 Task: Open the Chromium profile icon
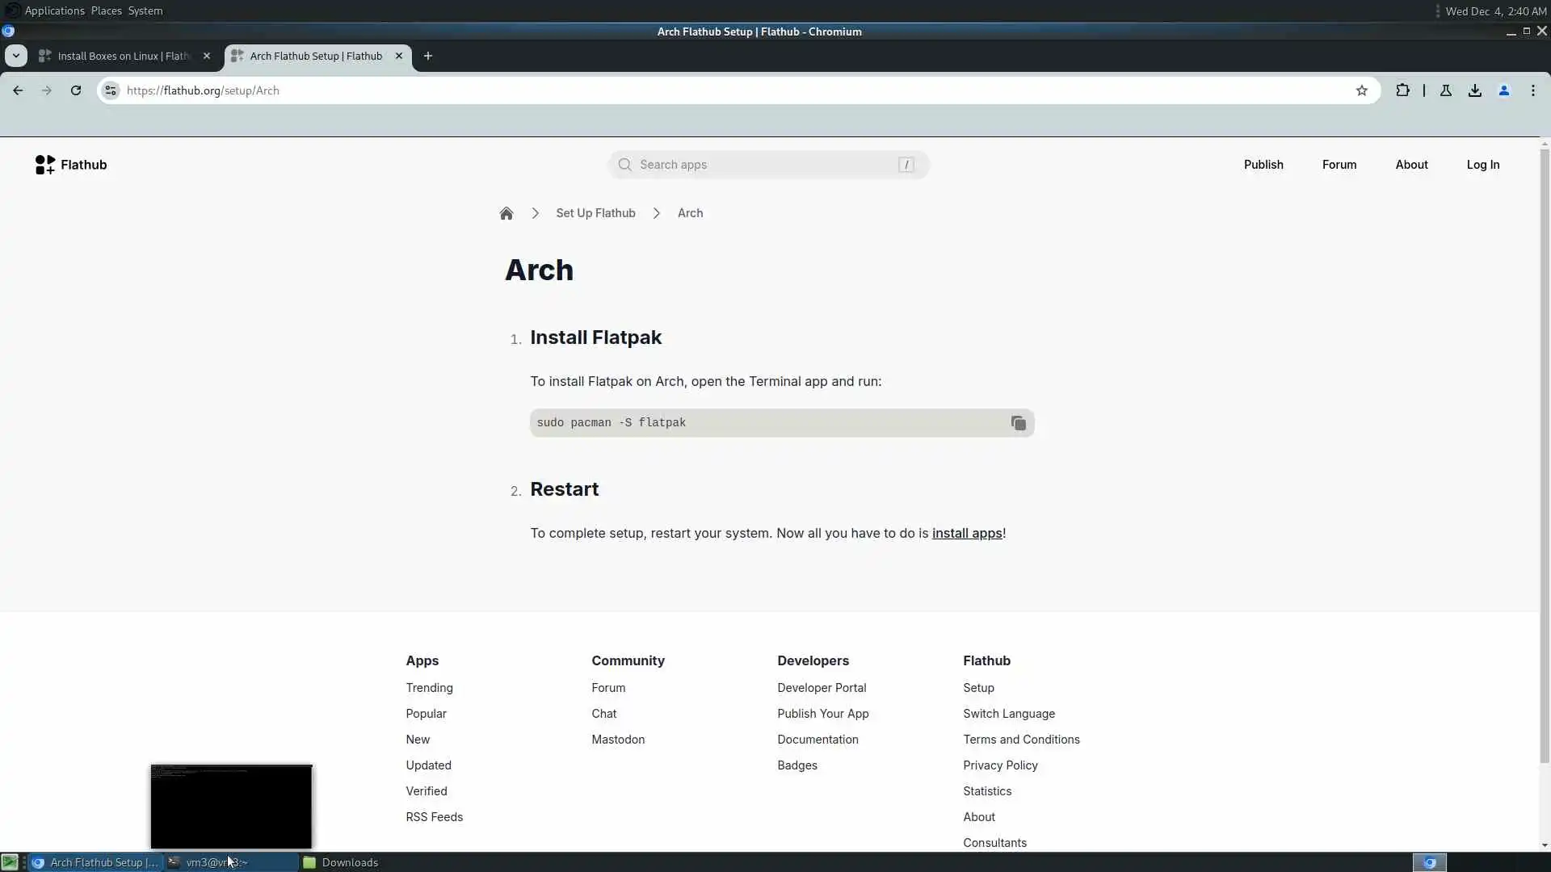[x=1504, y=90]
